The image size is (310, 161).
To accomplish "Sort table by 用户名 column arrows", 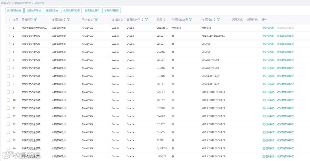I will pos(92,19).
